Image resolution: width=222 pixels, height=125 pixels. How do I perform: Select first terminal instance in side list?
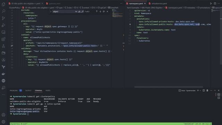[x=219, y=94]
